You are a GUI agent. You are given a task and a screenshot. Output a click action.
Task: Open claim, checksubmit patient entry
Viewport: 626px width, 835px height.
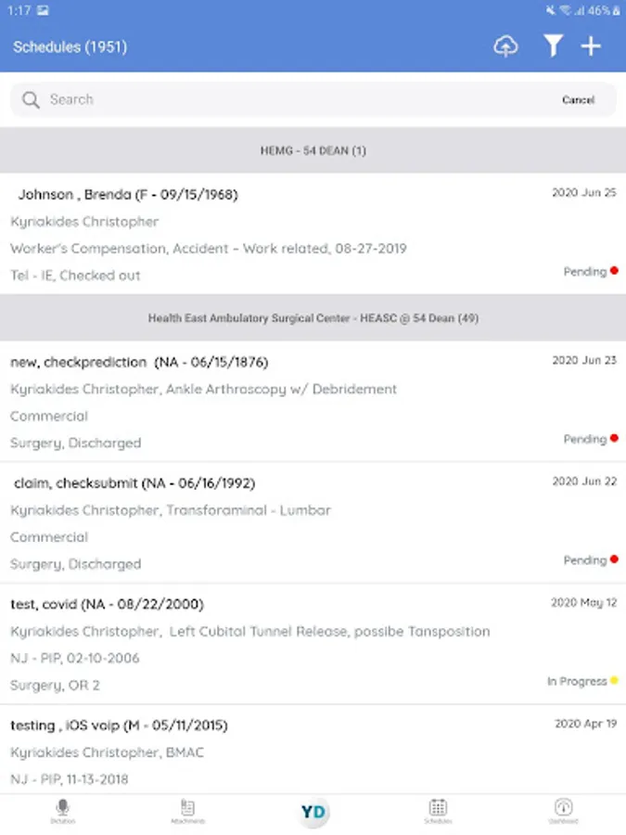[313, 522]
